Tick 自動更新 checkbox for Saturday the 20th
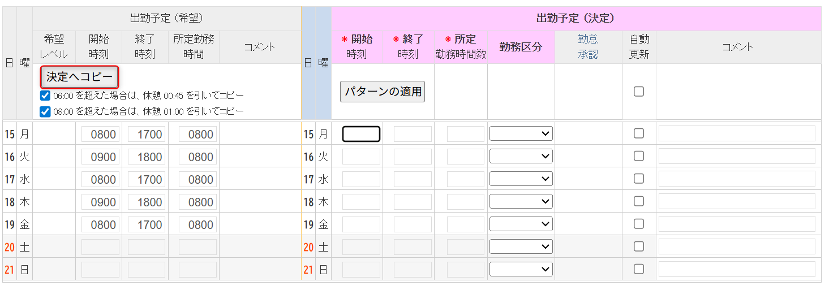This screenshot has width=829, height=290. click(639, 246)
